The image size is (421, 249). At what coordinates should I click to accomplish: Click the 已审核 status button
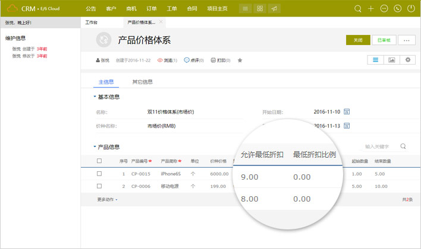click(384, 40)
